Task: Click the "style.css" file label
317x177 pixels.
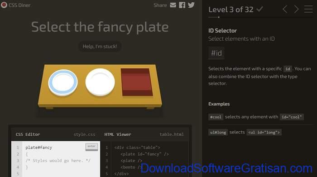Action: 84,134
